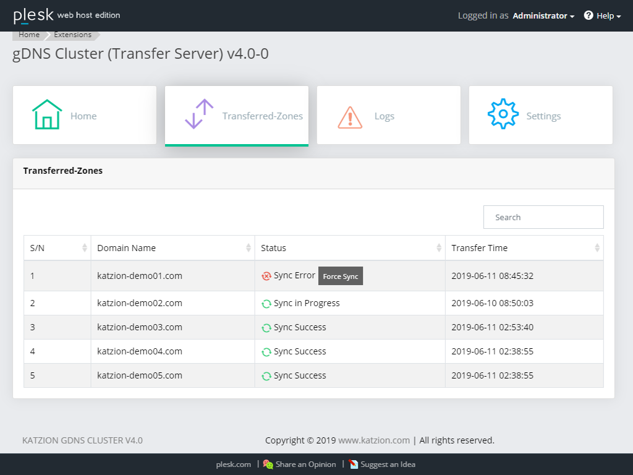
Task: Open the Administrator account dropdown
Action: coord(543,15)
